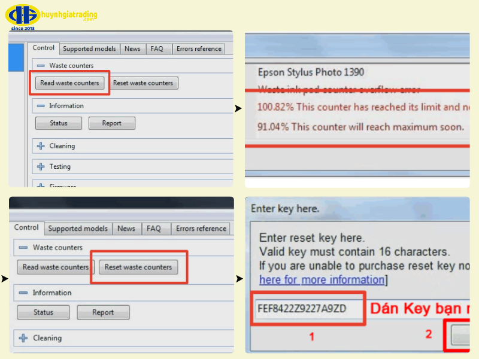Click Report button in top panel
The image size is (479, 359).
pos(111,123)
